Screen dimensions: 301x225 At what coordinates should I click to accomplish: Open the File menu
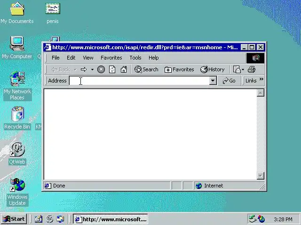point(55,58)
